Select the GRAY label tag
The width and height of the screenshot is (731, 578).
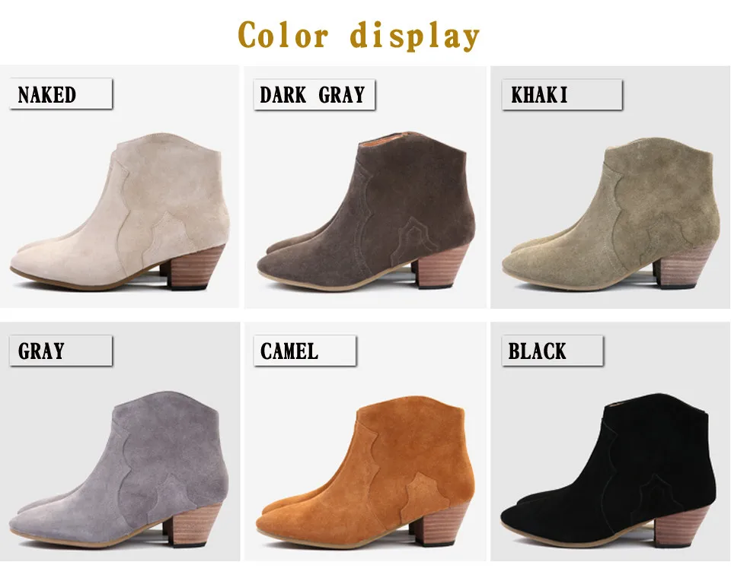point(61,351)
